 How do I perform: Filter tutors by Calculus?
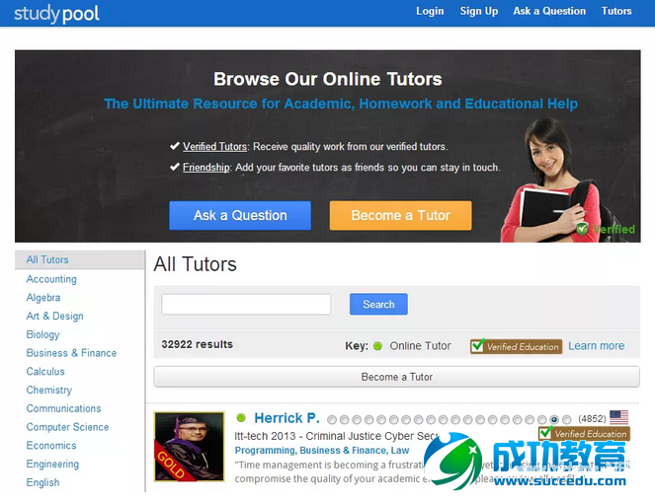pyautogui.click(x=45, y=372)
